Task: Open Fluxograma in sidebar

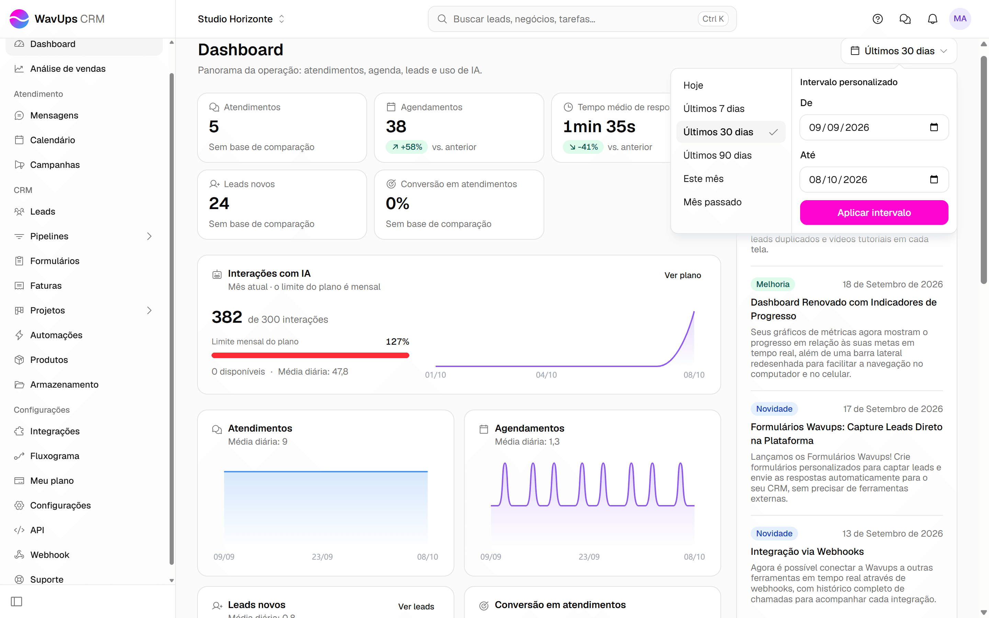Action: pos(84,456)
